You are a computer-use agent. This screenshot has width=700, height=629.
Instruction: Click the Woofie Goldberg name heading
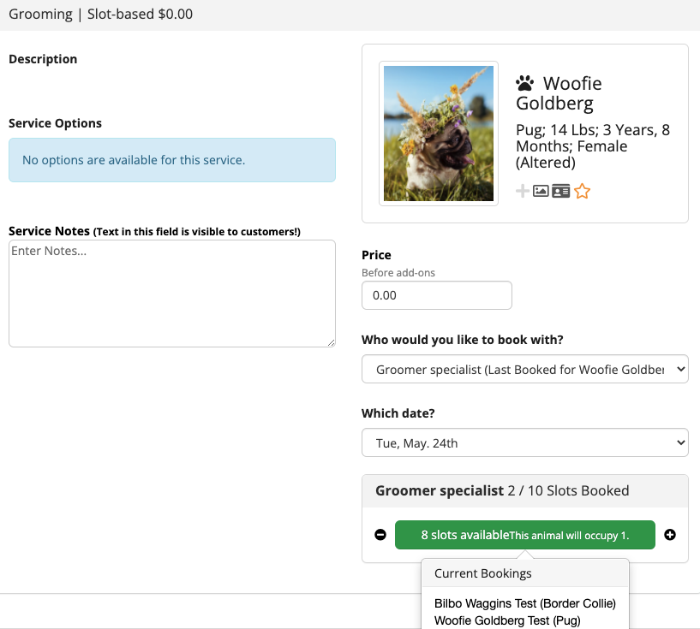coord(559,93)
